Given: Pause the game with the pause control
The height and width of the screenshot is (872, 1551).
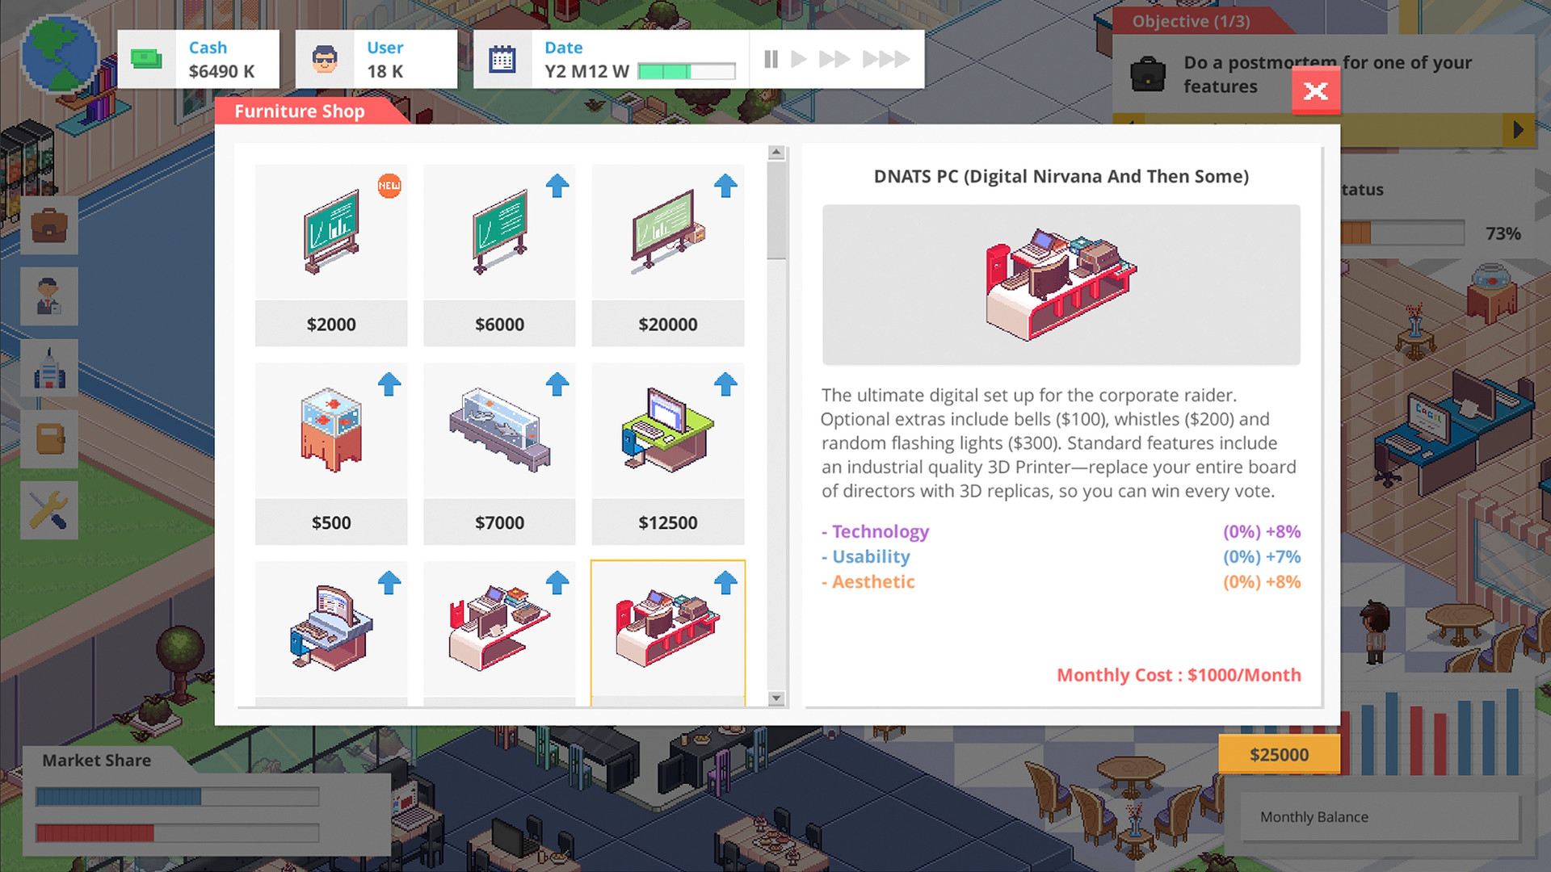Looking at the screenshot, I should [x=771, y=59].
